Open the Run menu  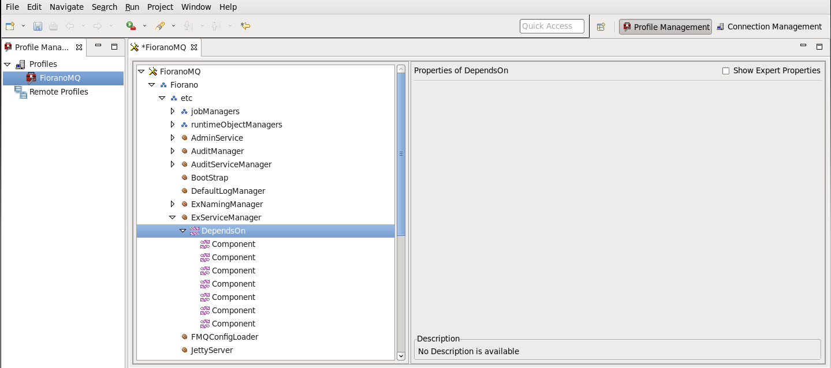pyautogui.click(x=132, y=7)
